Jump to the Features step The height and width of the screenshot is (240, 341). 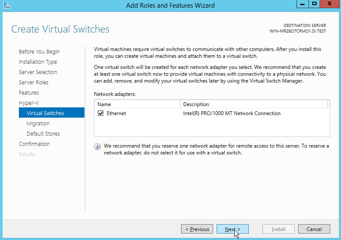29,93
